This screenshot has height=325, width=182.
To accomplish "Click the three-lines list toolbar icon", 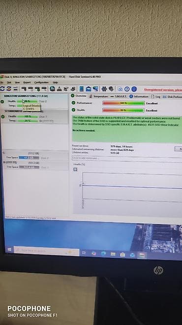I will coord(15,89).
